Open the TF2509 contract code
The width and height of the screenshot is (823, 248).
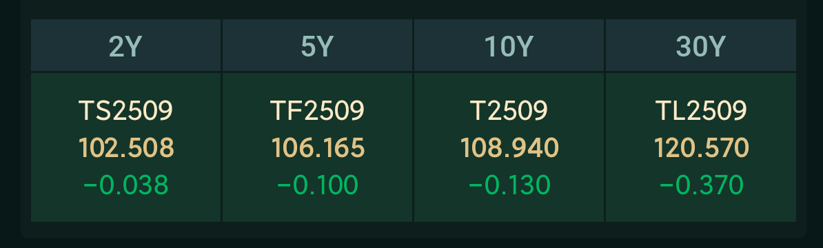pyautogui.click(x=317, y=111)
